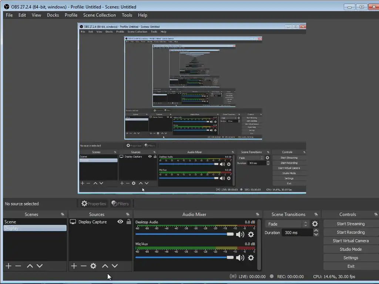
Task: Open the Docks menu
Action: [53, 15]
